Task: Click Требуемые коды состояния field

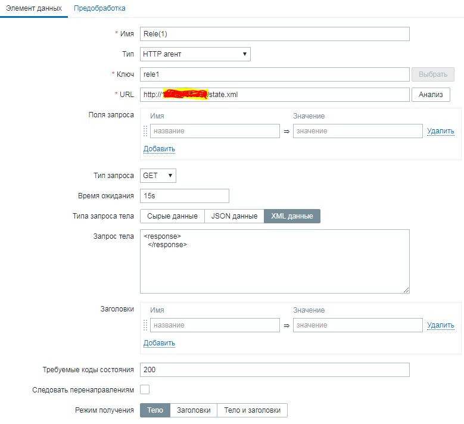Action: coord(275,370)
